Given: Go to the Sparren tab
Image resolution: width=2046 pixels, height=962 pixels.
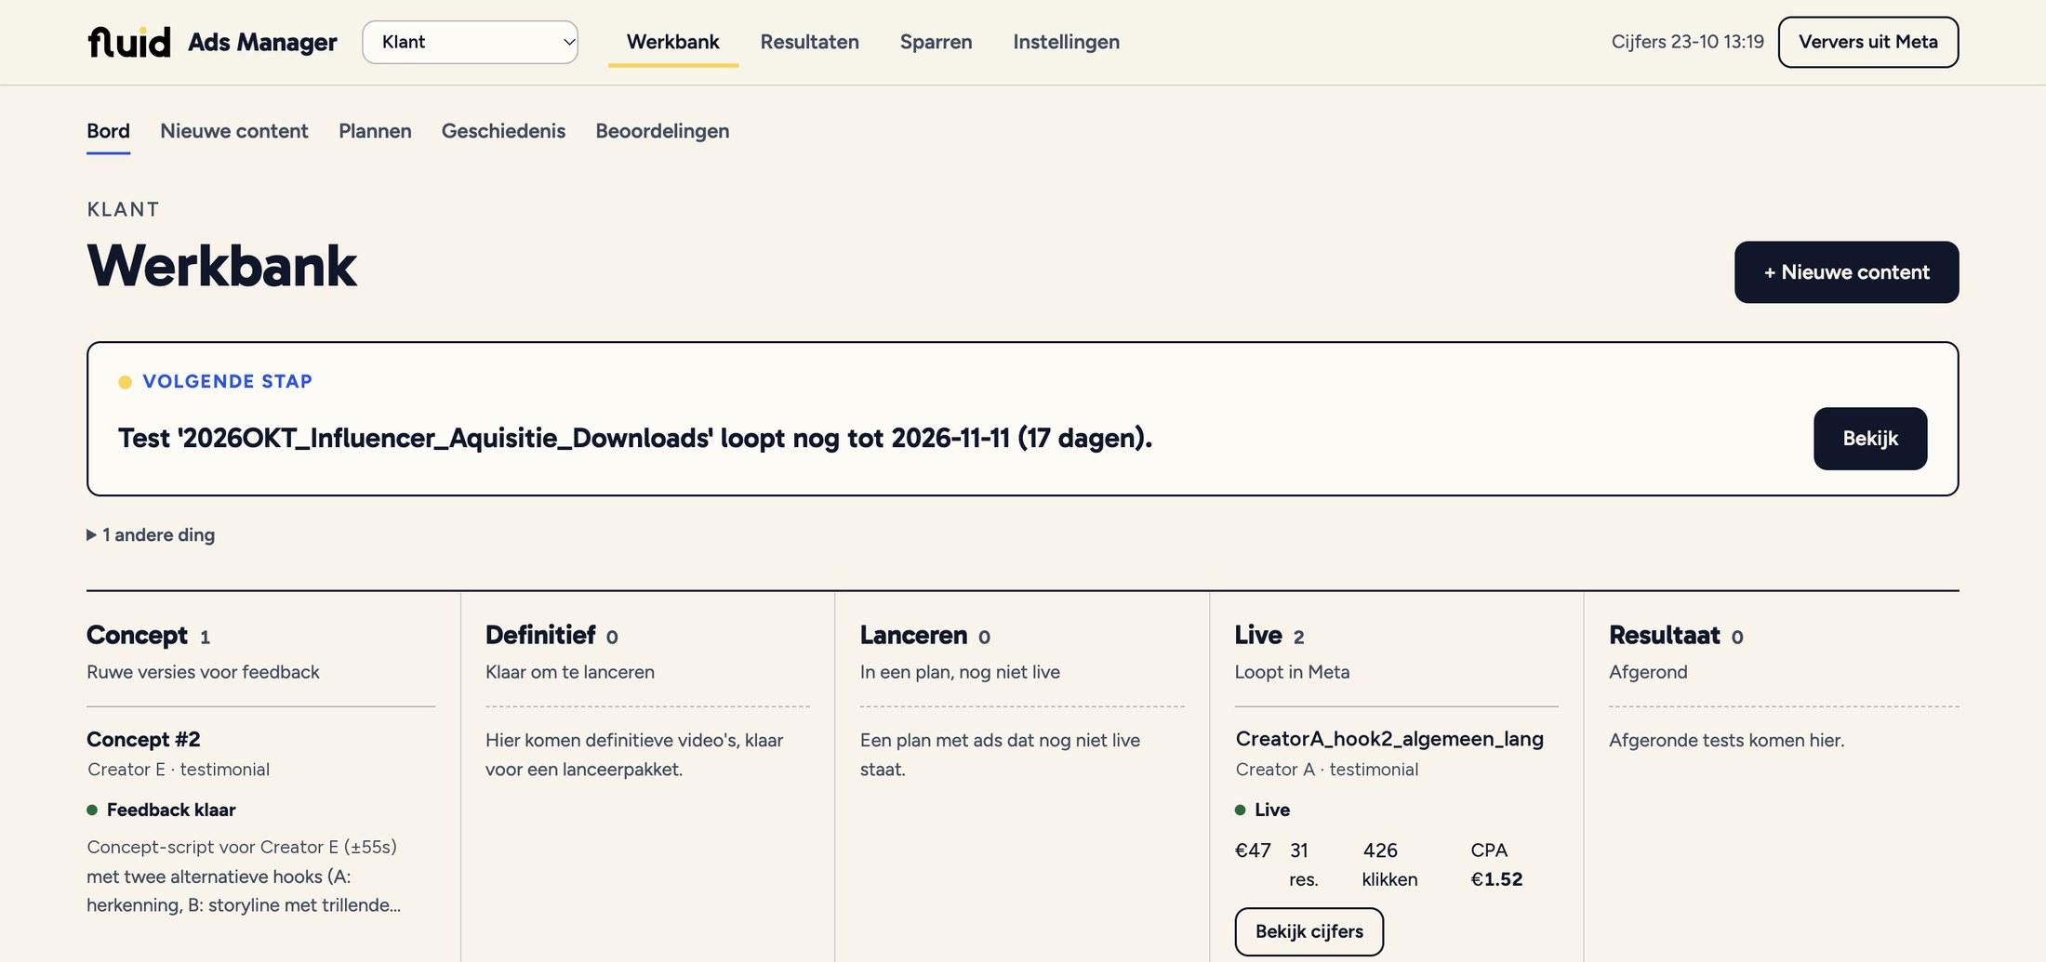Looking at the screenshot, I should coord(936,42).
